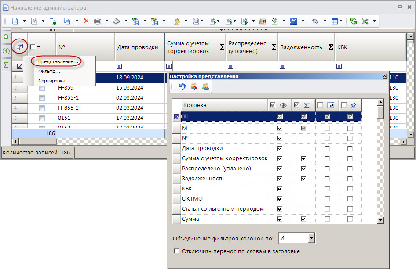Viewport: 416px width, 269px height.
Task: Toggle the pin column header checkbox
Action: click(344, 105)
